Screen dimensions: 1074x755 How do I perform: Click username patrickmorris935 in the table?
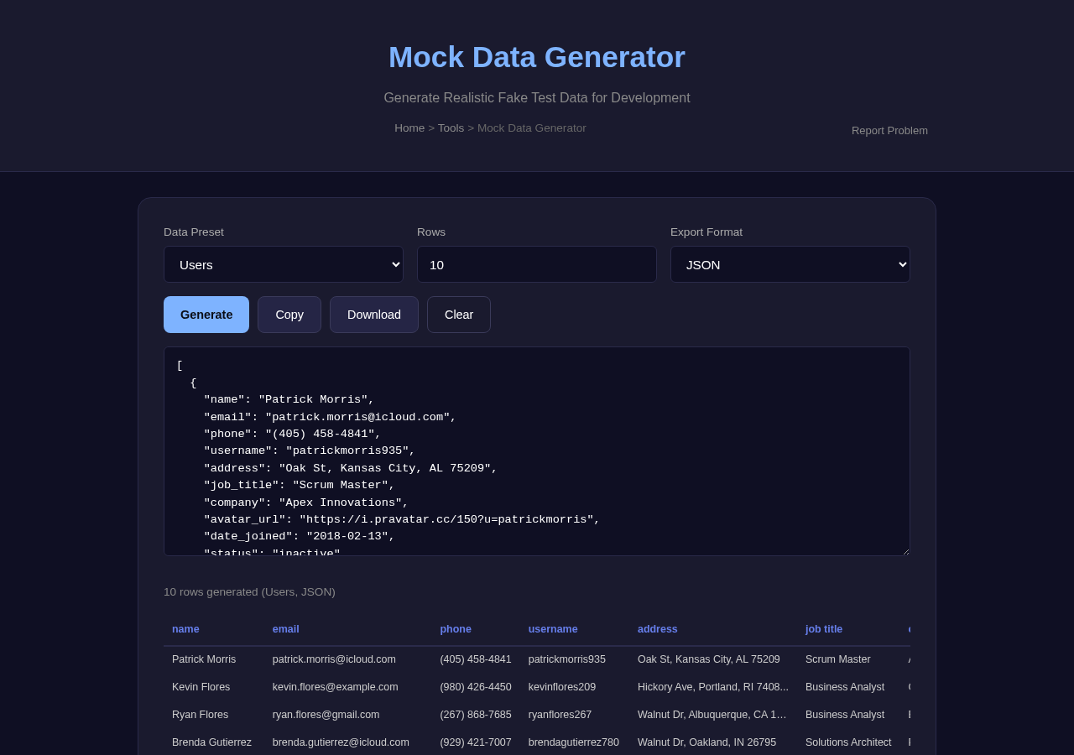tap(567, 659)
